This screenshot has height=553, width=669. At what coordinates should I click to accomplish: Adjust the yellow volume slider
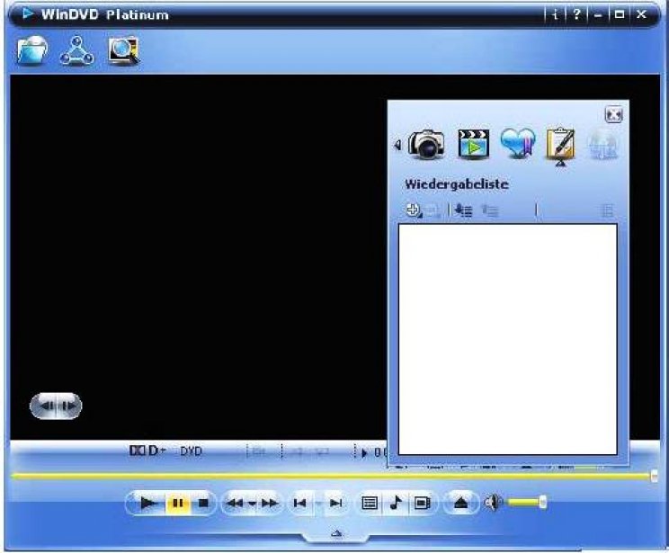point(527,503)
